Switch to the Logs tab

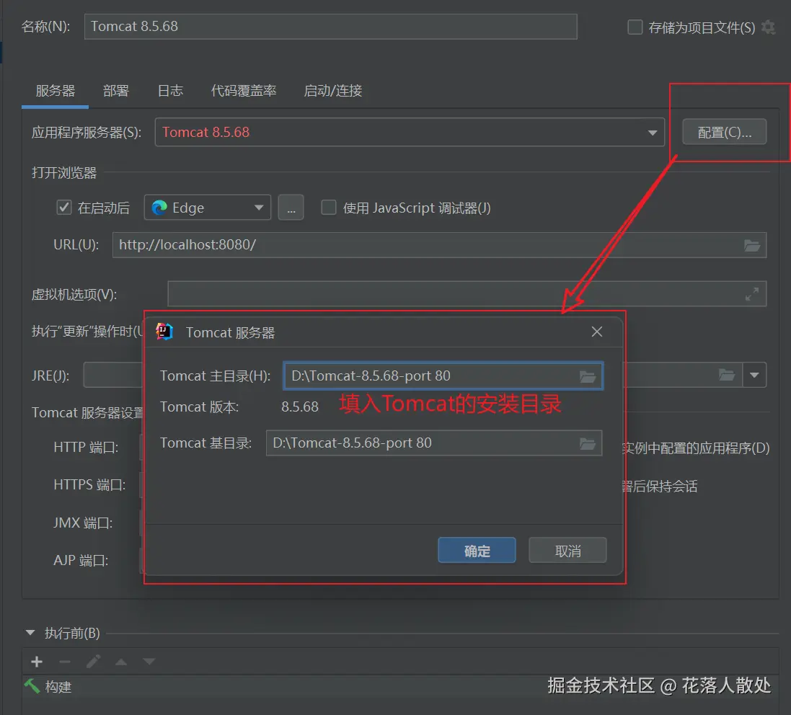click(x=170, y=91)
